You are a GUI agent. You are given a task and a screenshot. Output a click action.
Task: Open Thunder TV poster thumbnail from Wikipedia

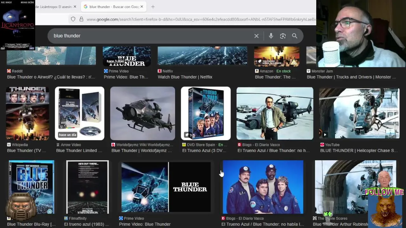pos(27,113)
